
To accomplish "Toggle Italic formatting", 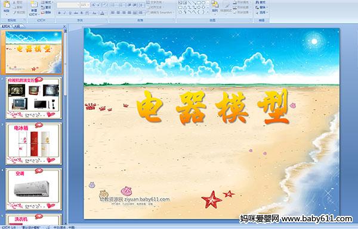I will [64, 13].
